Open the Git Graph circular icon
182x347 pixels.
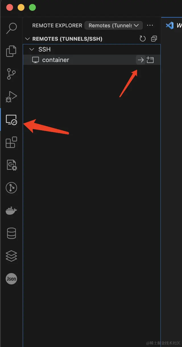[x=11, y=188]
